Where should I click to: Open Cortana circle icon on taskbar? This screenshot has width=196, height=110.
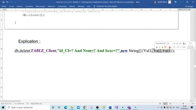53,107
